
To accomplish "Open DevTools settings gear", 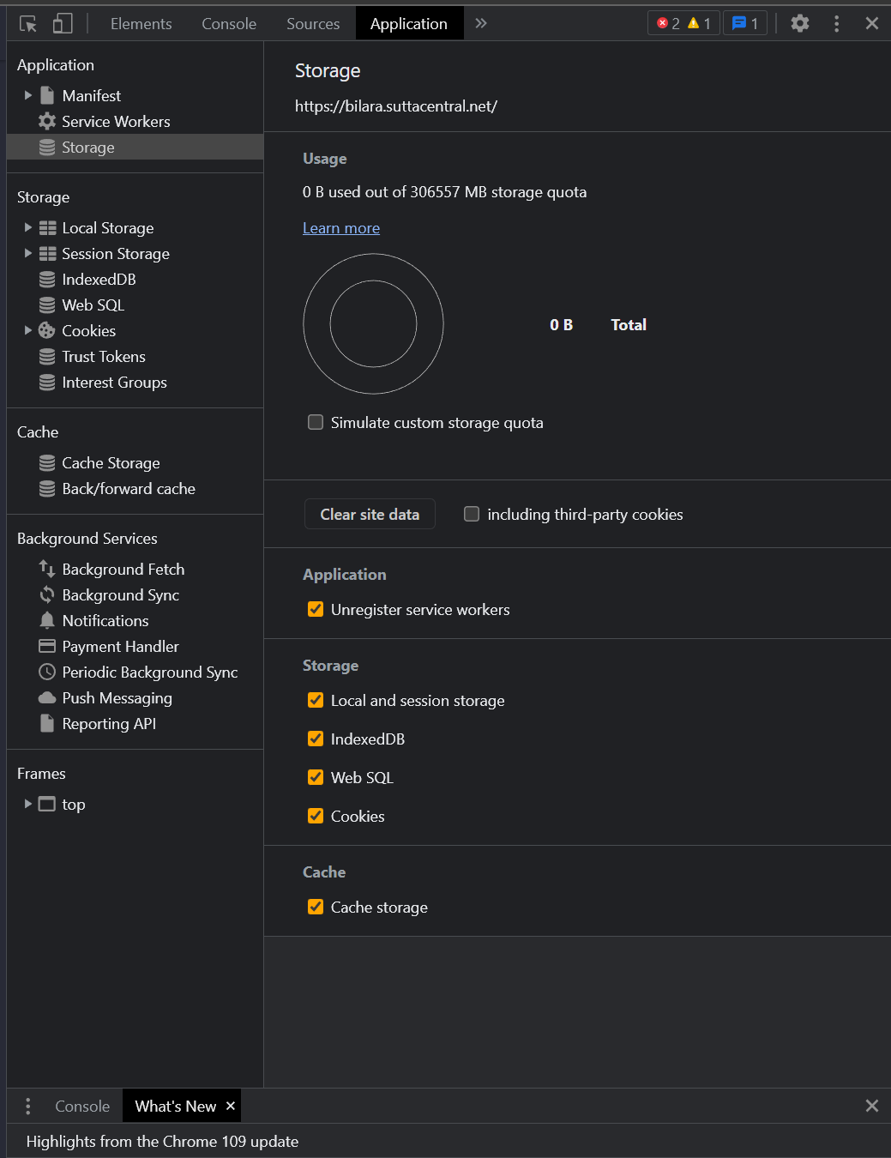I will (x=799, y=24).
